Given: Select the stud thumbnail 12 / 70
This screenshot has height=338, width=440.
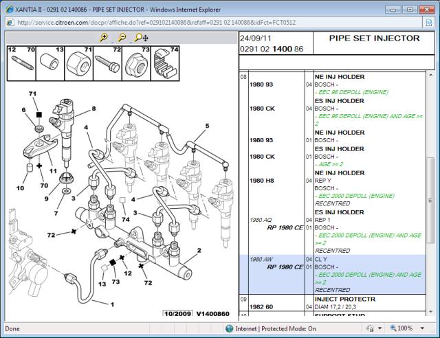Looking at the screenshot, I should pos(21,64).
